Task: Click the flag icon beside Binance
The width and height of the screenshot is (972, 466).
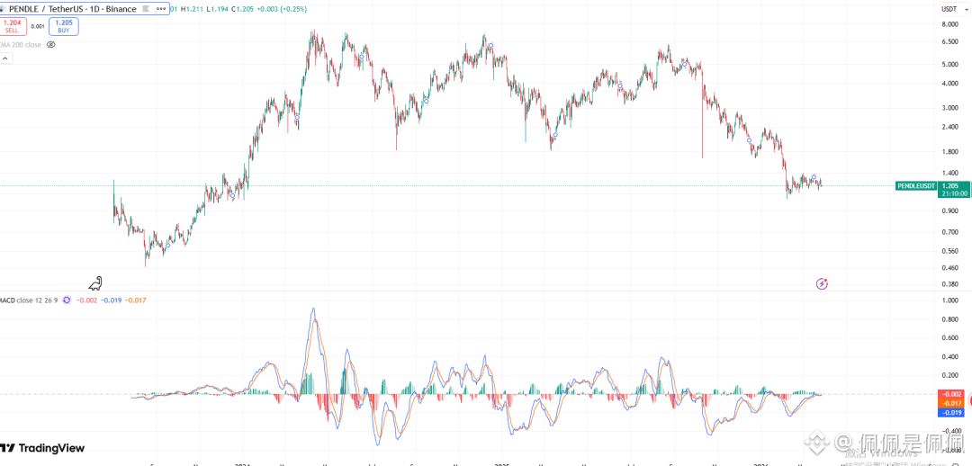Action: (146, 9)
